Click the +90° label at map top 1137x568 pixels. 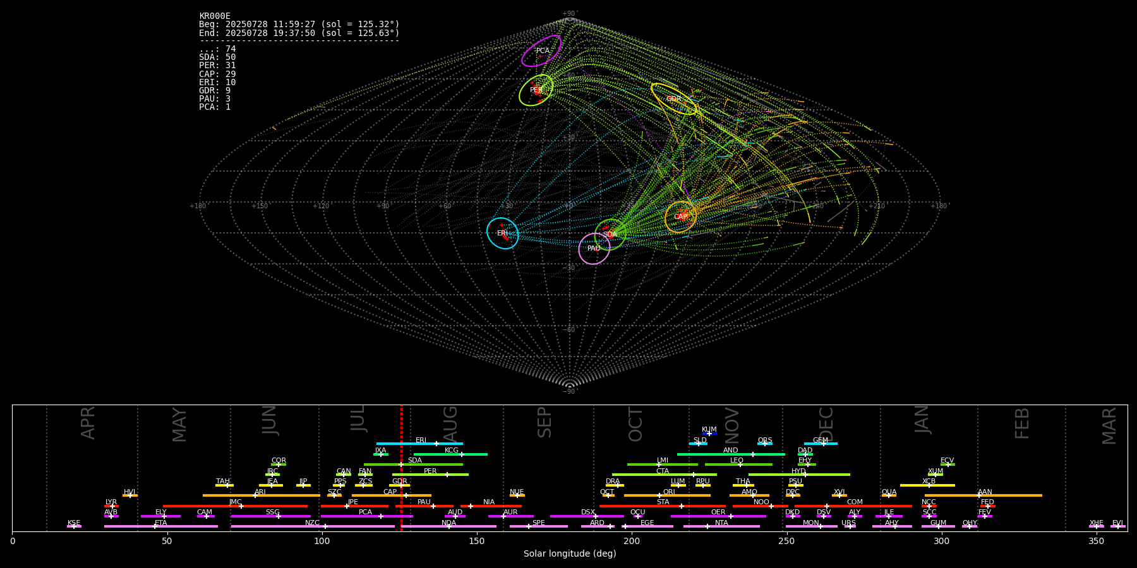tap(570, 14)
